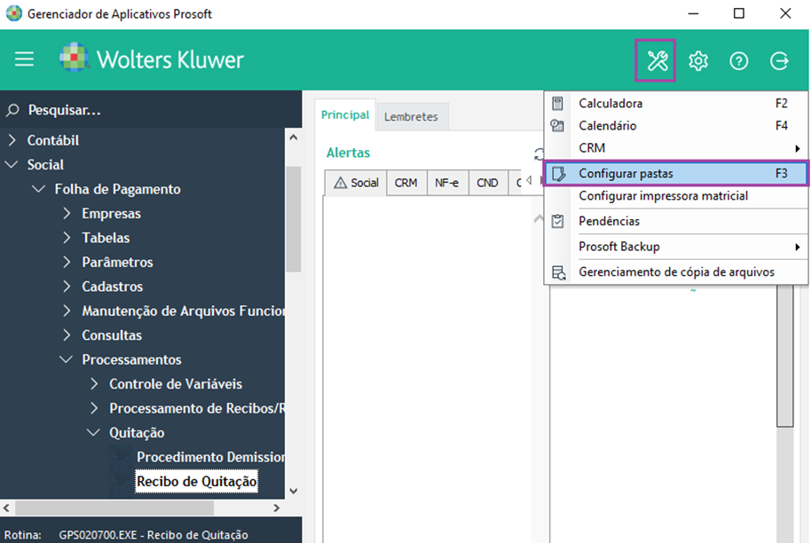Click the tree vertical scrollbar thumb

294,219
